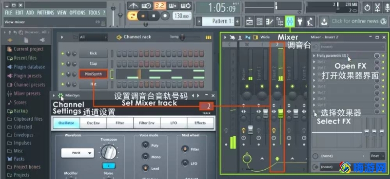This screenshot has width=390, height=179.
Task: Click Channel rack speaker icon
Action: coord(119,37)
